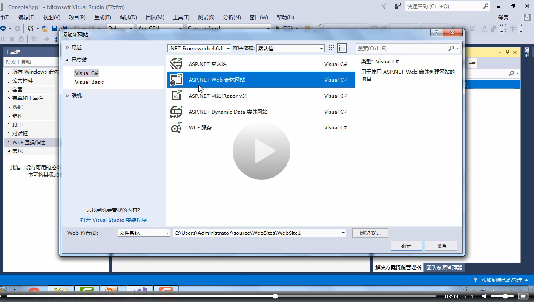Screen dimensions: 543x304
Task: Open 打开 Visual Studio 安装程序 link
Action: point(113,220)
